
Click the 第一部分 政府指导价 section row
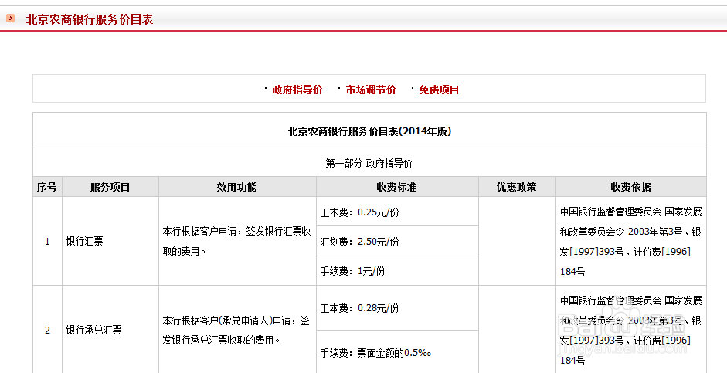(x=369, y=163)
